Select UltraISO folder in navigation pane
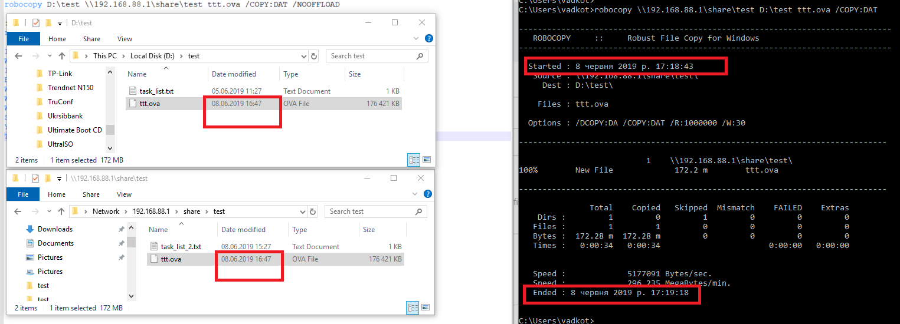 (x=60, y=144)
